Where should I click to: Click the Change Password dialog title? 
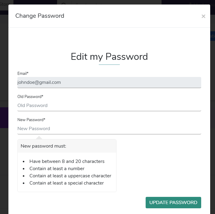[40, 16]
